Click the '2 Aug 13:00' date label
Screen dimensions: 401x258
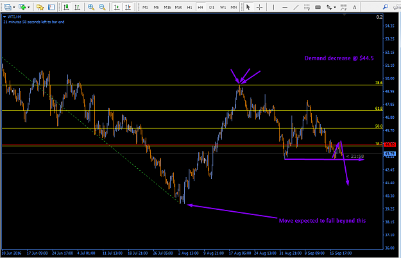tap(188, 253)
